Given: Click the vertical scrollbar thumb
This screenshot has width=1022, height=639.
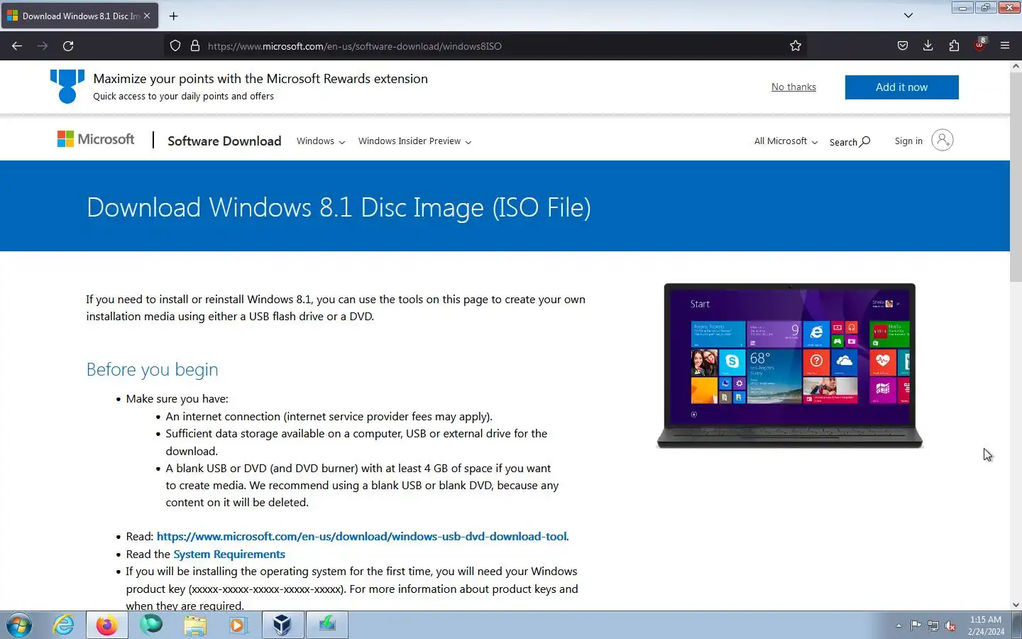Looking at the screenshot, I should pos(1016,177).
